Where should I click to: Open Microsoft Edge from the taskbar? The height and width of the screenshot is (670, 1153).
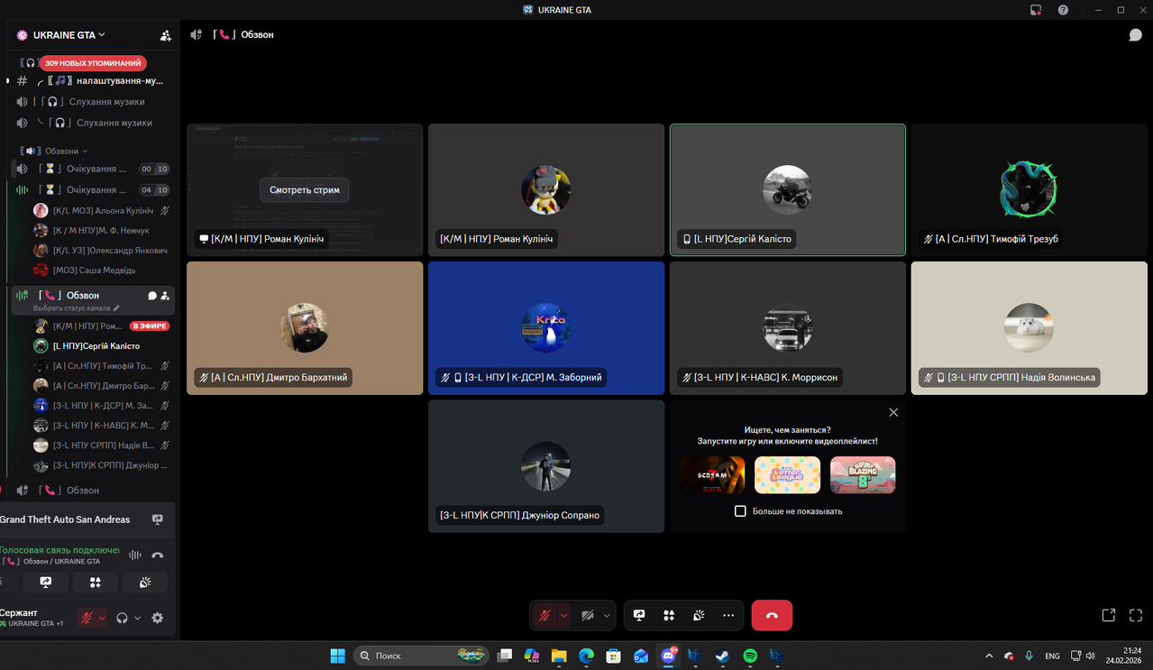point(586,656)
